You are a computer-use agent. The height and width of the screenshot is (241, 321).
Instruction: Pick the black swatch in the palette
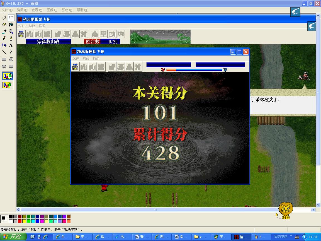click(11, 217)
